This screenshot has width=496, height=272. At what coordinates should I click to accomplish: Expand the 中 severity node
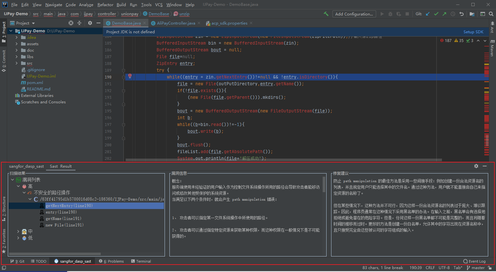18,231
